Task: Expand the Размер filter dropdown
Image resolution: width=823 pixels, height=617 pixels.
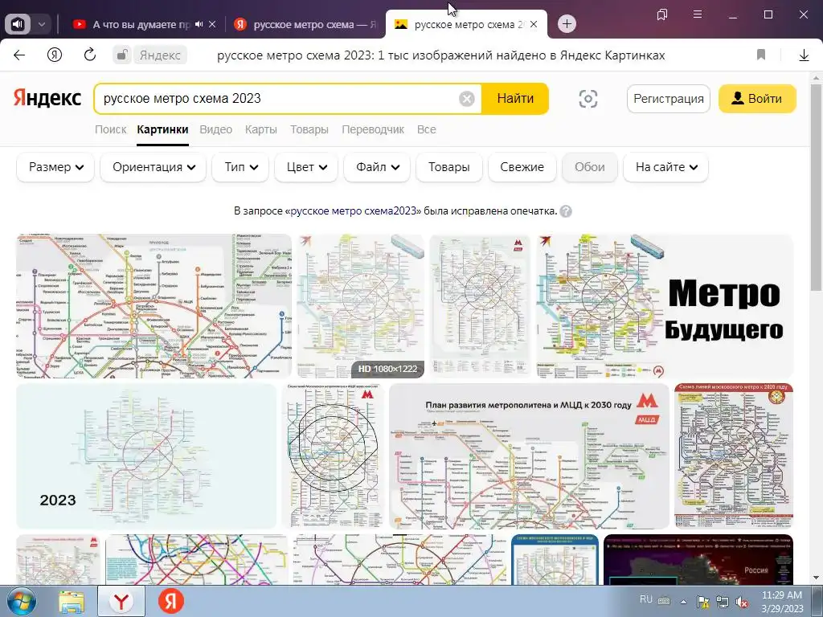Action: point(55,167)
